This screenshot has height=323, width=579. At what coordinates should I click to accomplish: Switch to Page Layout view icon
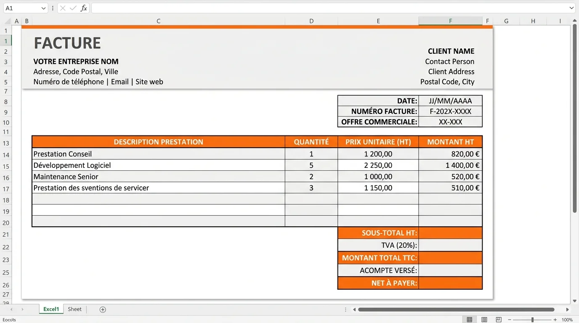click(x=484, y=319)
